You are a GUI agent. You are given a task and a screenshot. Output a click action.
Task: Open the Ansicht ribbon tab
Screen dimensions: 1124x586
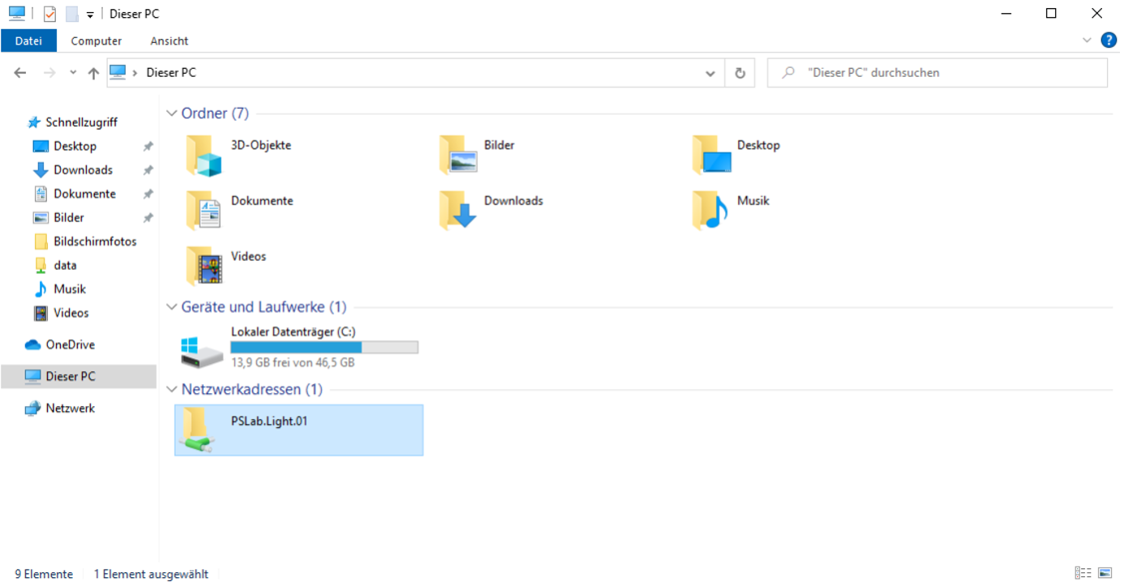[x=169, y=41]
